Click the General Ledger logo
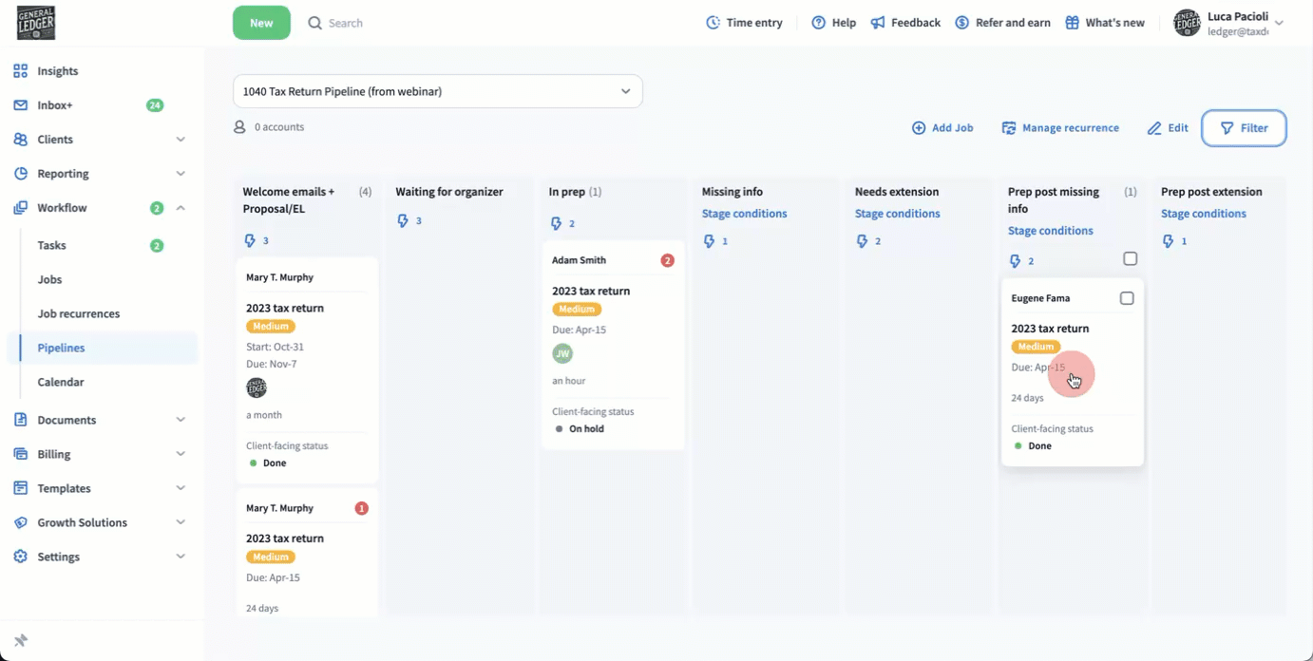 click(36, 23)
